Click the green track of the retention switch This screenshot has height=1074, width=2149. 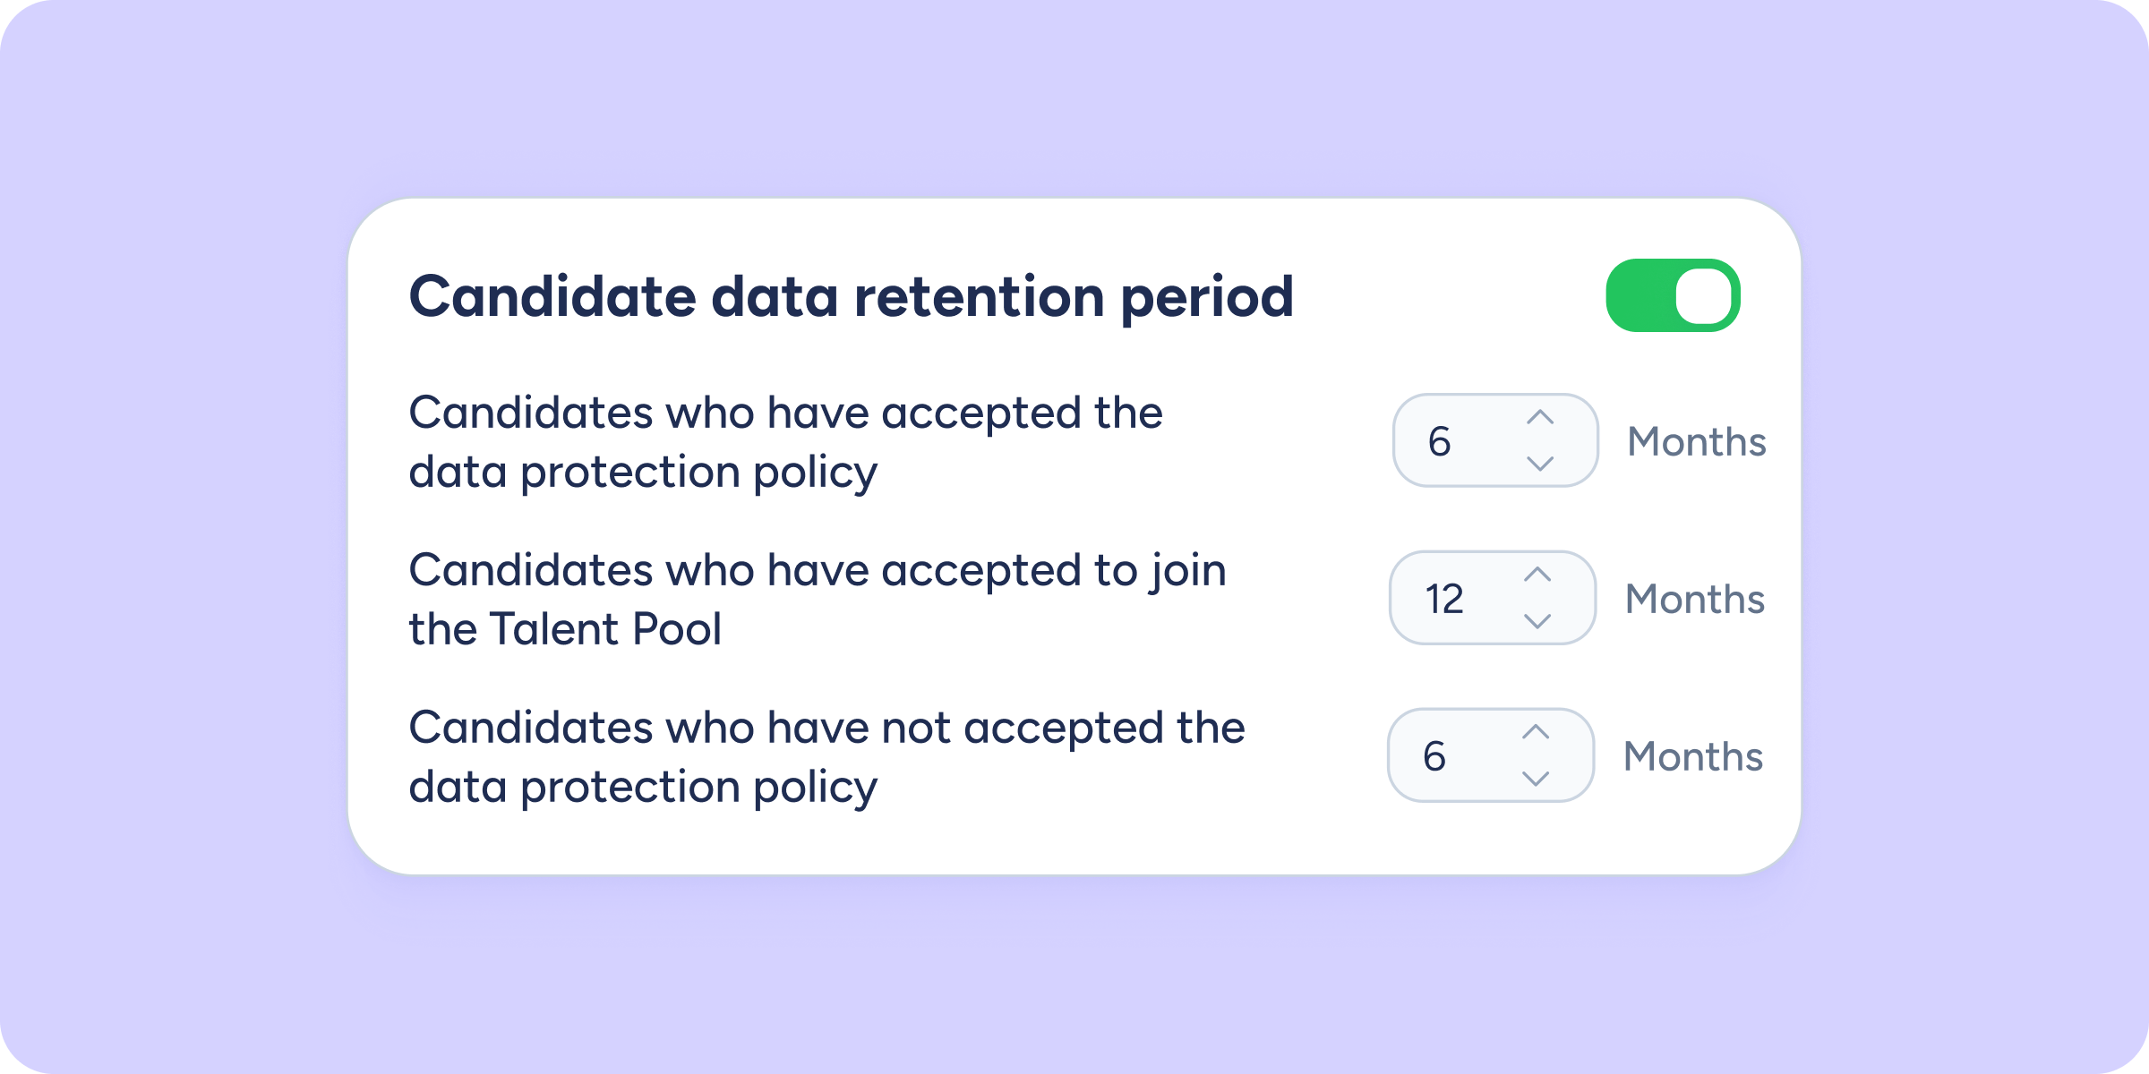coord(1637,295)
